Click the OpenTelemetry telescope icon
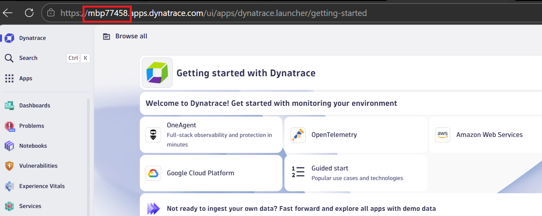This screenshot has width=542, height=216. coord(298,135)
